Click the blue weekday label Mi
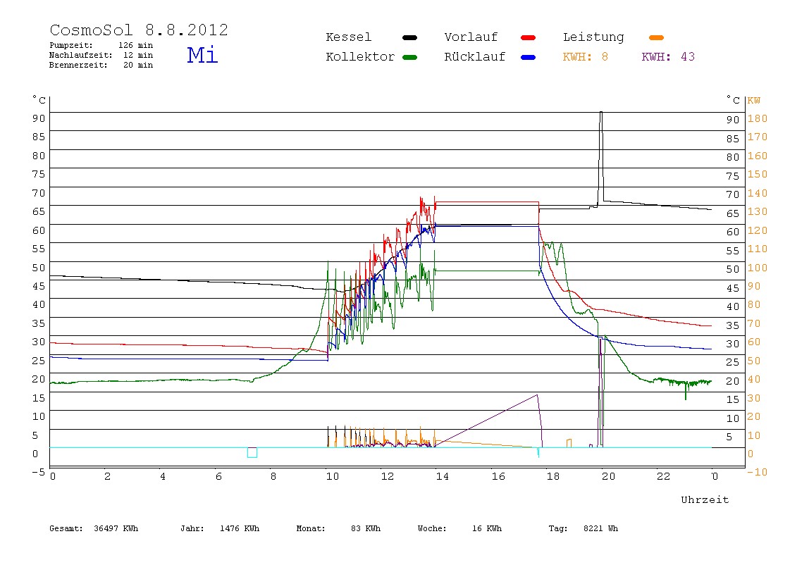 pyautogui.click(x=202, y=55)
